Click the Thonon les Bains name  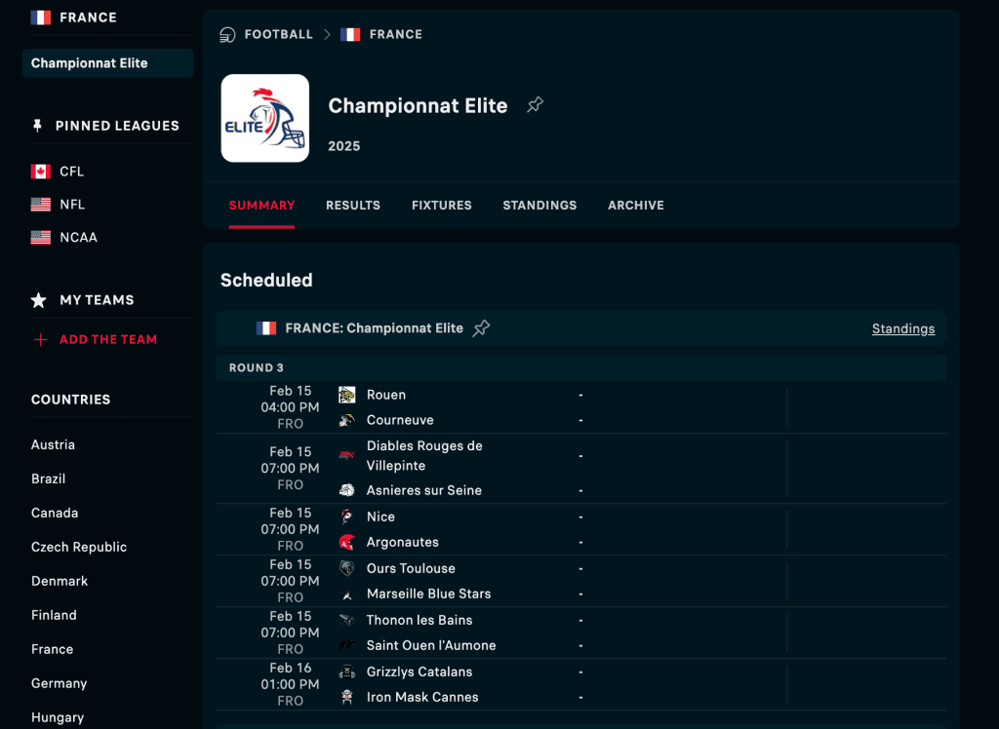pyautogui.click(x=420, y=620)
